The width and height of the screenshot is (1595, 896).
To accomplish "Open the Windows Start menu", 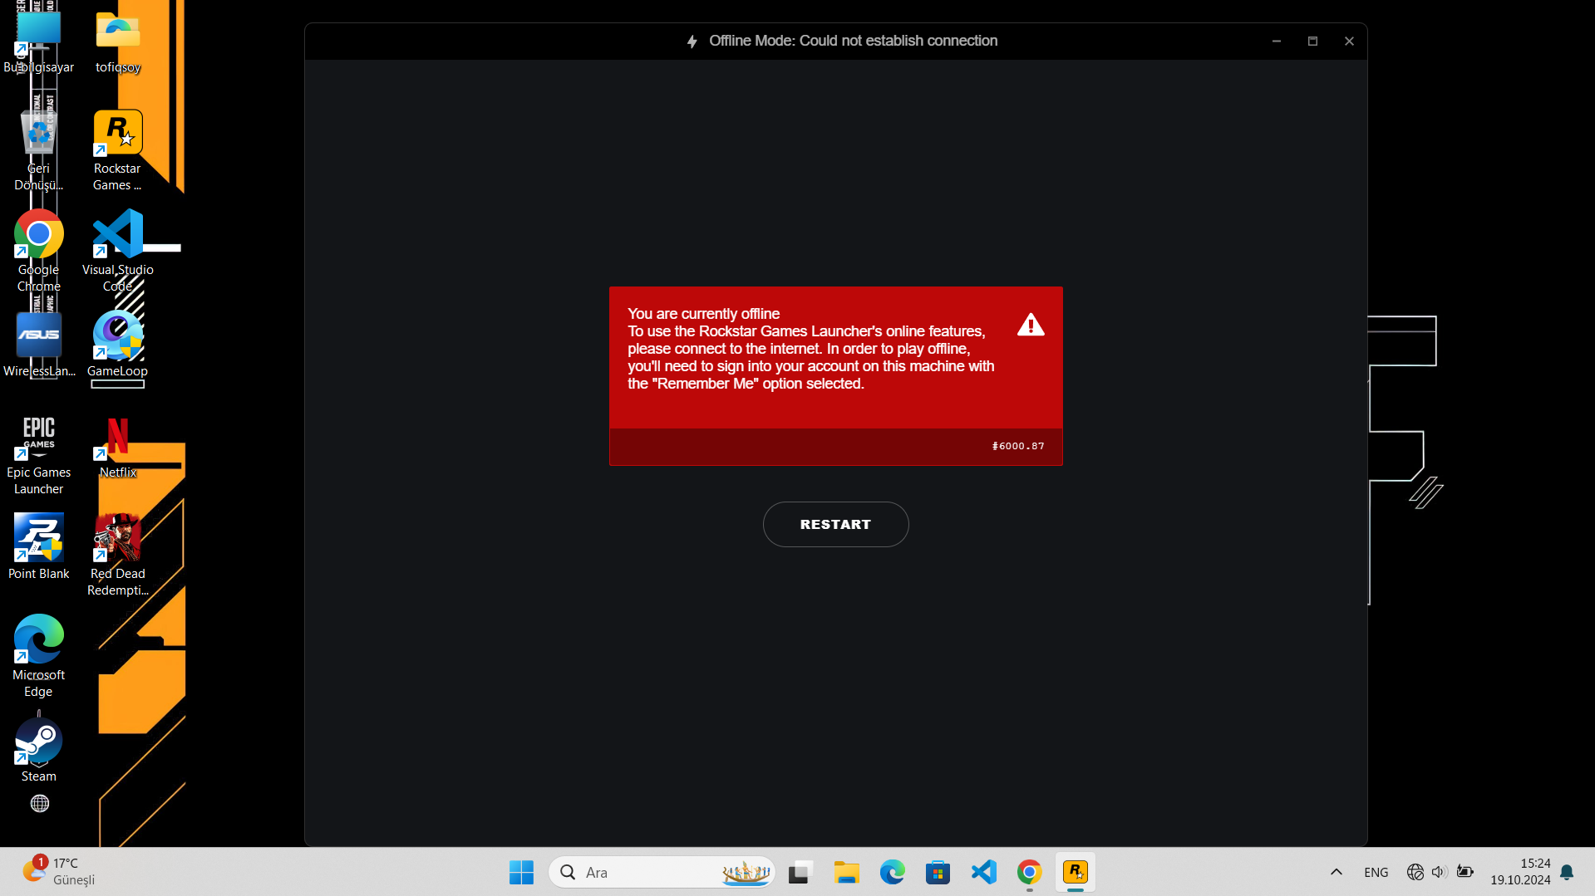I will pos(521,872).
